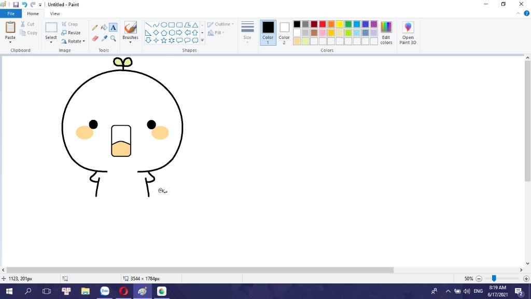The image size is (531, 299).
Task: Pick the green color swatch
Action: pos(348,24)
